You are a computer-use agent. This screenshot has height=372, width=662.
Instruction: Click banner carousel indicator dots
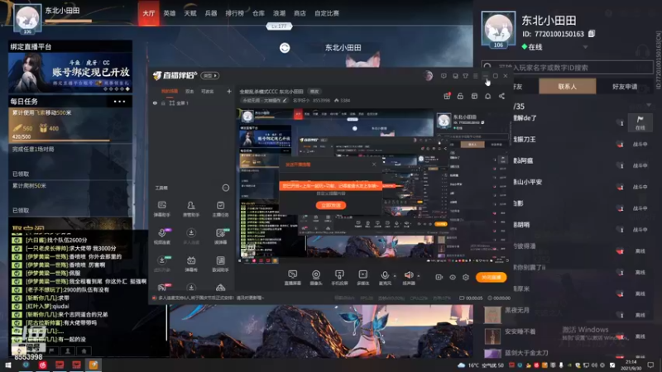(x=117, y=89)
